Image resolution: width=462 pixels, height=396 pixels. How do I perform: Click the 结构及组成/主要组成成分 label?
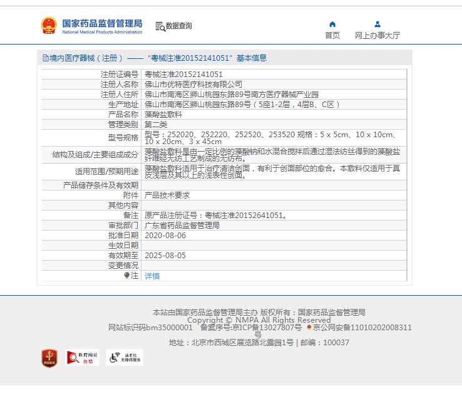[95, 155]
